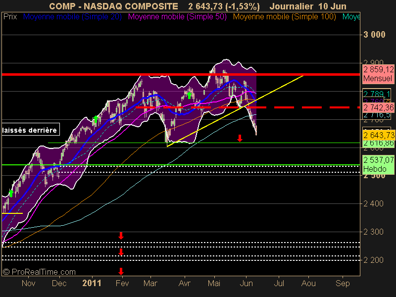Click the Mai label on the time axis
This screenshot has width=396, height=297.
pyautogui.click(x=214, y=283)
